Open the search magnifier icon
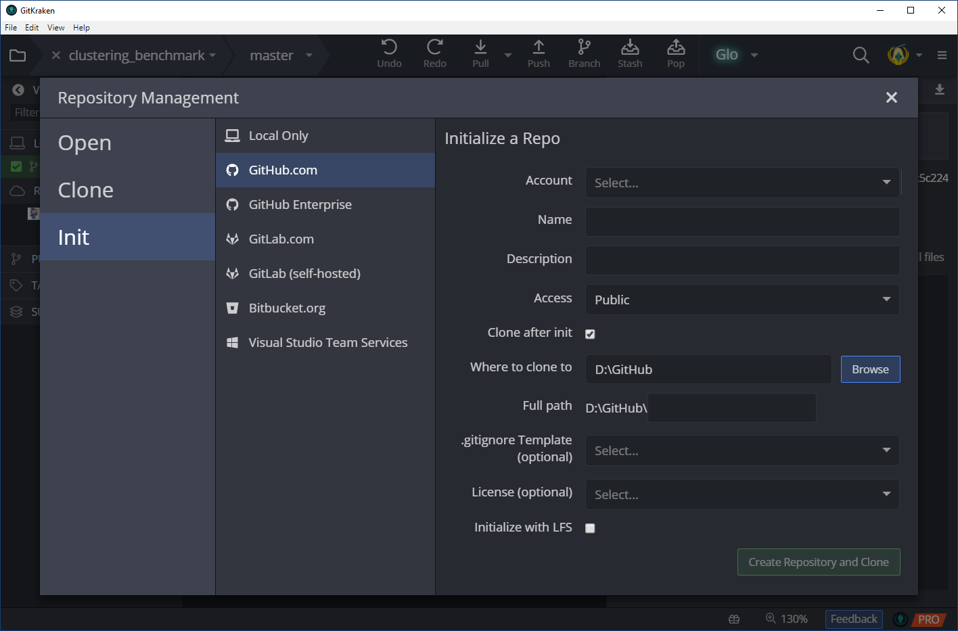Viewport: 958px width, 631px height. (x=861, y=55)
